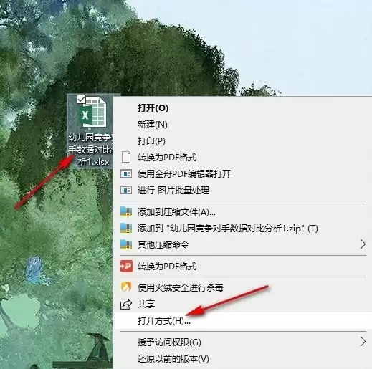Choose 添加到压缩文件(A)...

click(176, 212)
